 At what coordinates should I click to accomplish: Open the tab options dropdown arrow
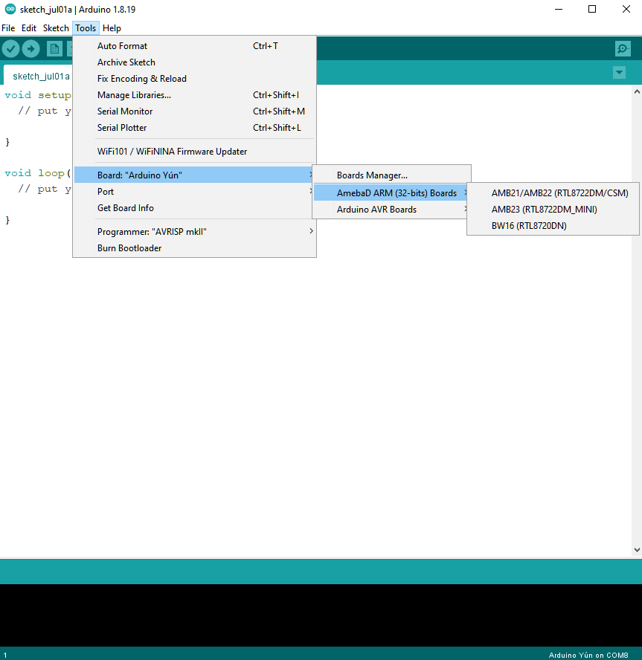click(619, 72)
